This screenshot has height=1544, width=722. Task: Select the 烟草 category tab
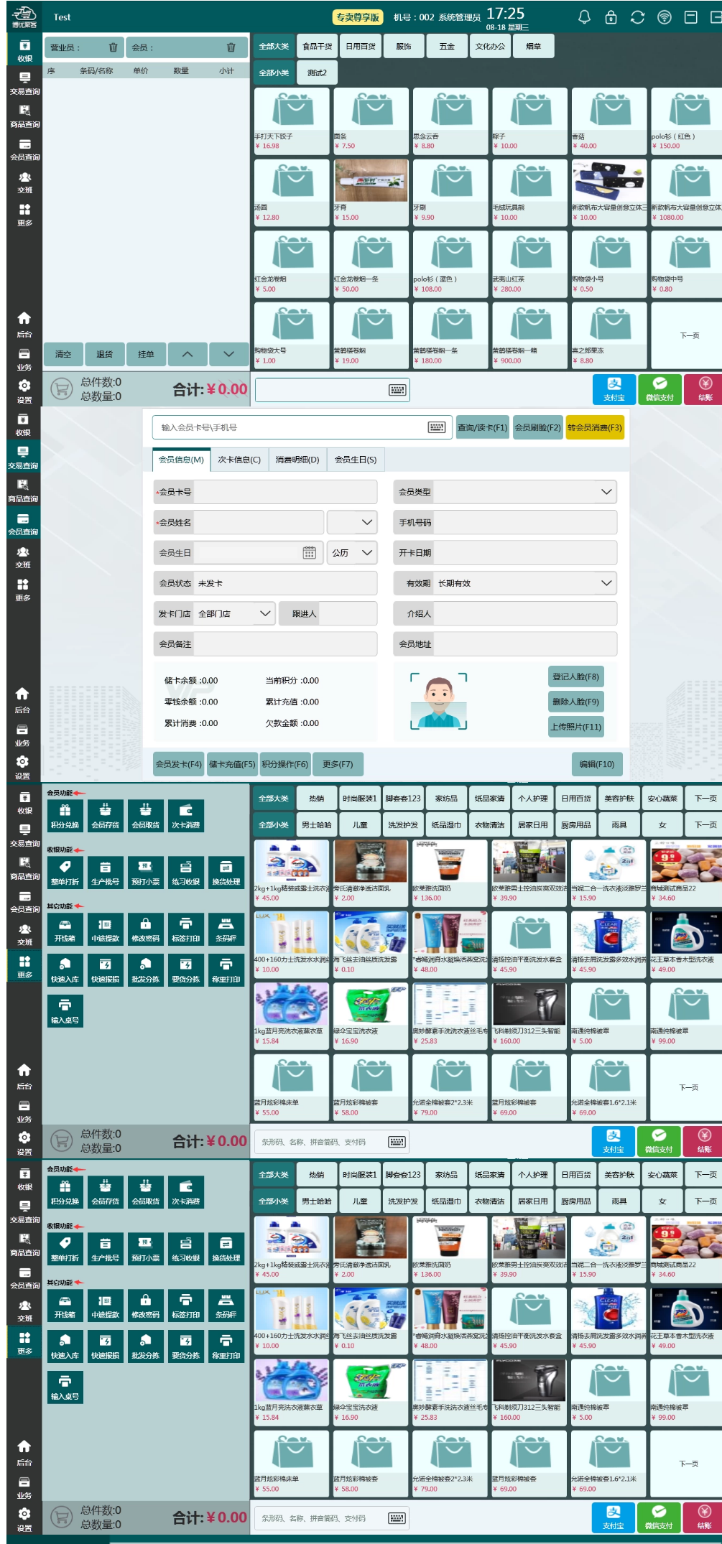(533, 47)
